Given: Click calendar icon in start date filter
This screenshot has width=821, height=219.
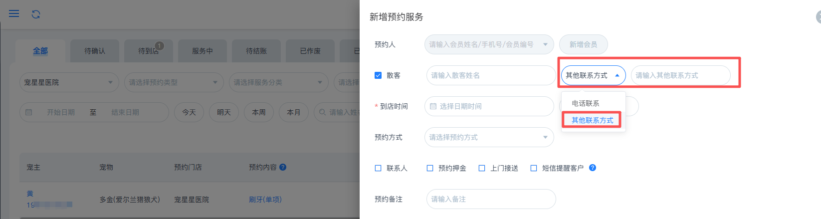Looking at the screenshot, I should click(x=29, y=112).
